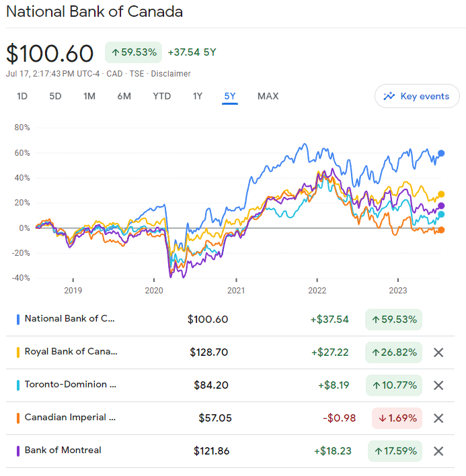Viewport: 466px width, 476px height.
Task: Remove Canadian Imperial comparison with X icon
Action: pyautogui.click(x=438, y=418)
